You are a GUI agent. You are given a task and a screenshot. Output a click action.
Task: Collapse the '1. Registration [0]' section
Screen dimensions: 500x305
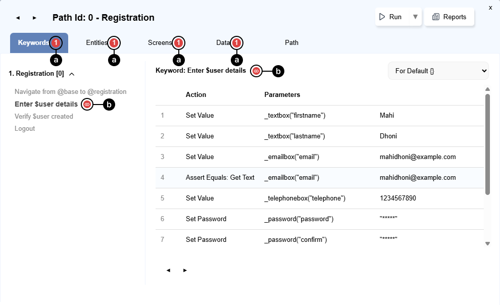pyautogui.click(x=72, y=74)
